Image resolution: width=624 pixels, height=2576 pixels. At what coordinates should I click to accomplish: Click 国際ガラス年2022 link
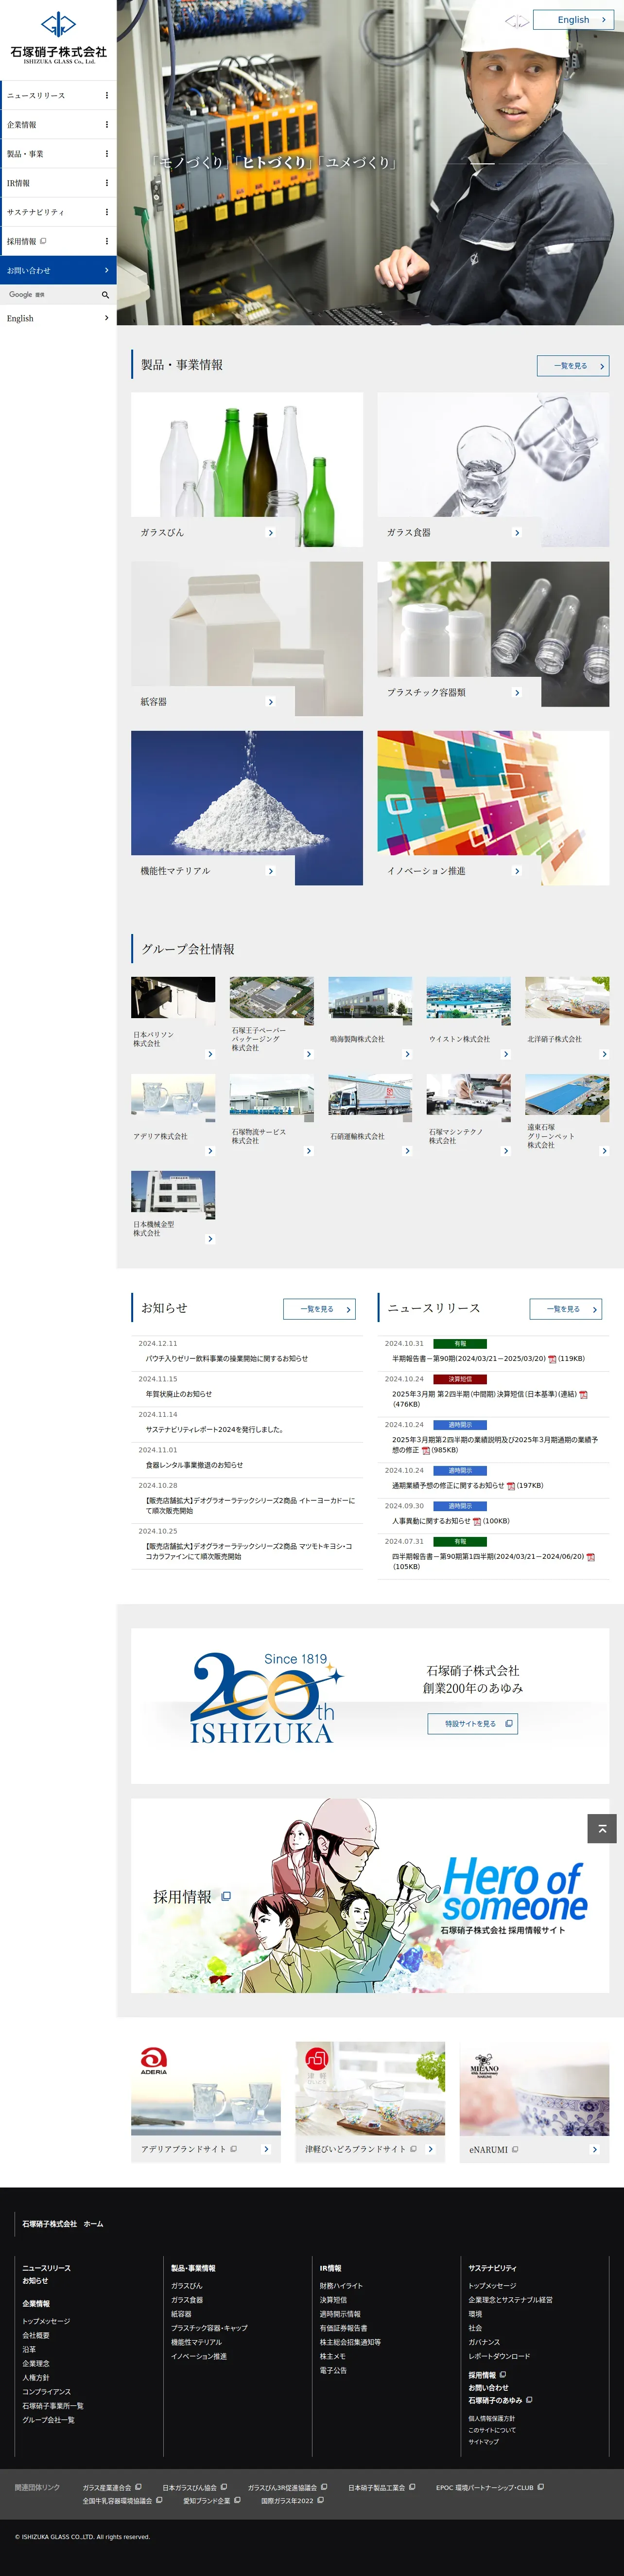point(287,2501)
